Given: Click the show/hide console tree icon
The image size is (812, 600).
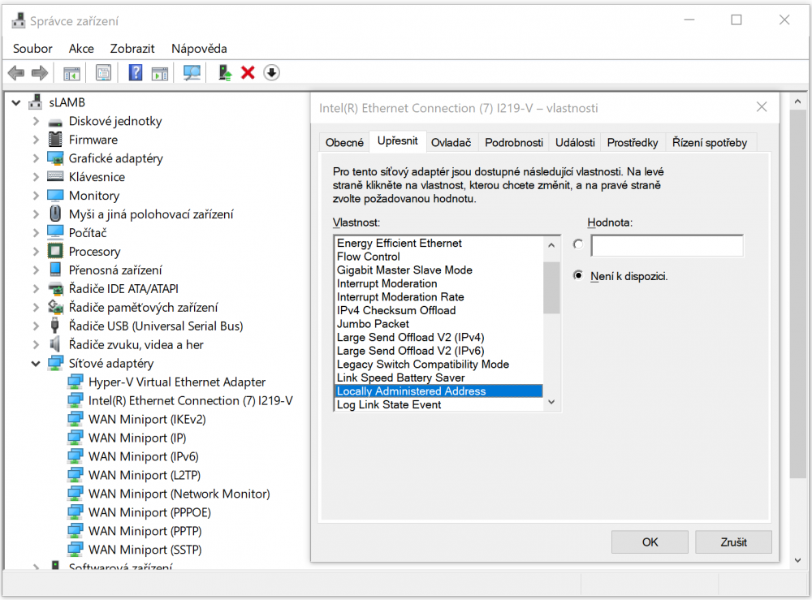Looking at the screenshot, I should (x=72, y=73).
